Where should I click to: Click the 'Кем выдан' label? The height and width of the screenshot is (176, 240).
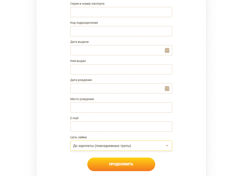point(78,61)
